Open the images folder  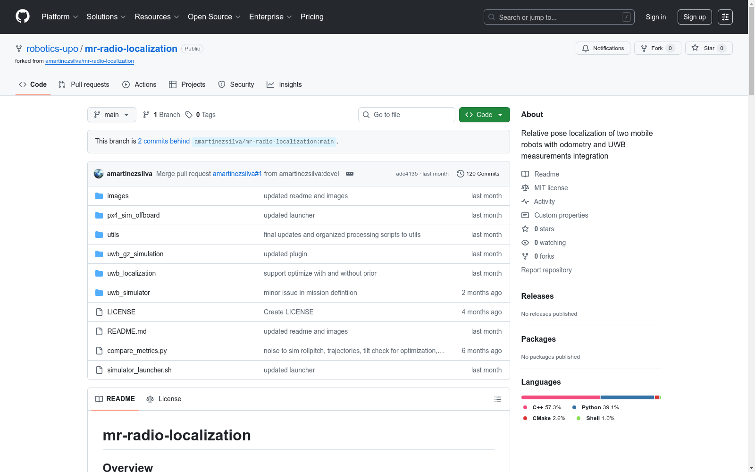pyautogui.click(x=118, y=196)
